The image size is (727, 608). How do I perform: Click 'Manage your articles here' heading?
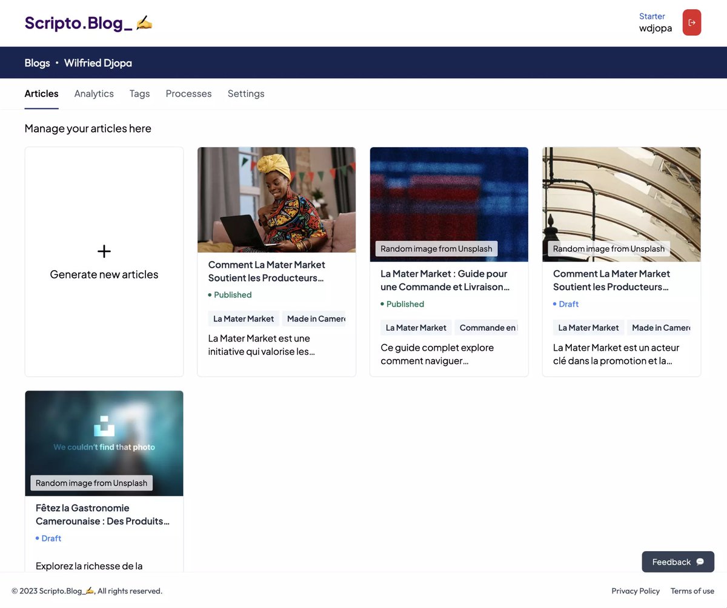point(88,128)
